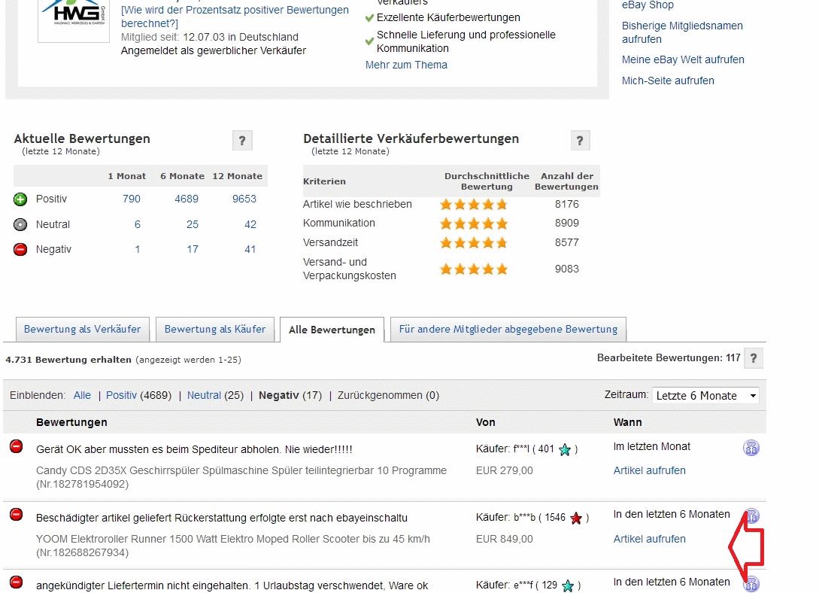
Task: Open Artikel aufrufen for Candy dishwasher
Action: (x=649, y=470)
